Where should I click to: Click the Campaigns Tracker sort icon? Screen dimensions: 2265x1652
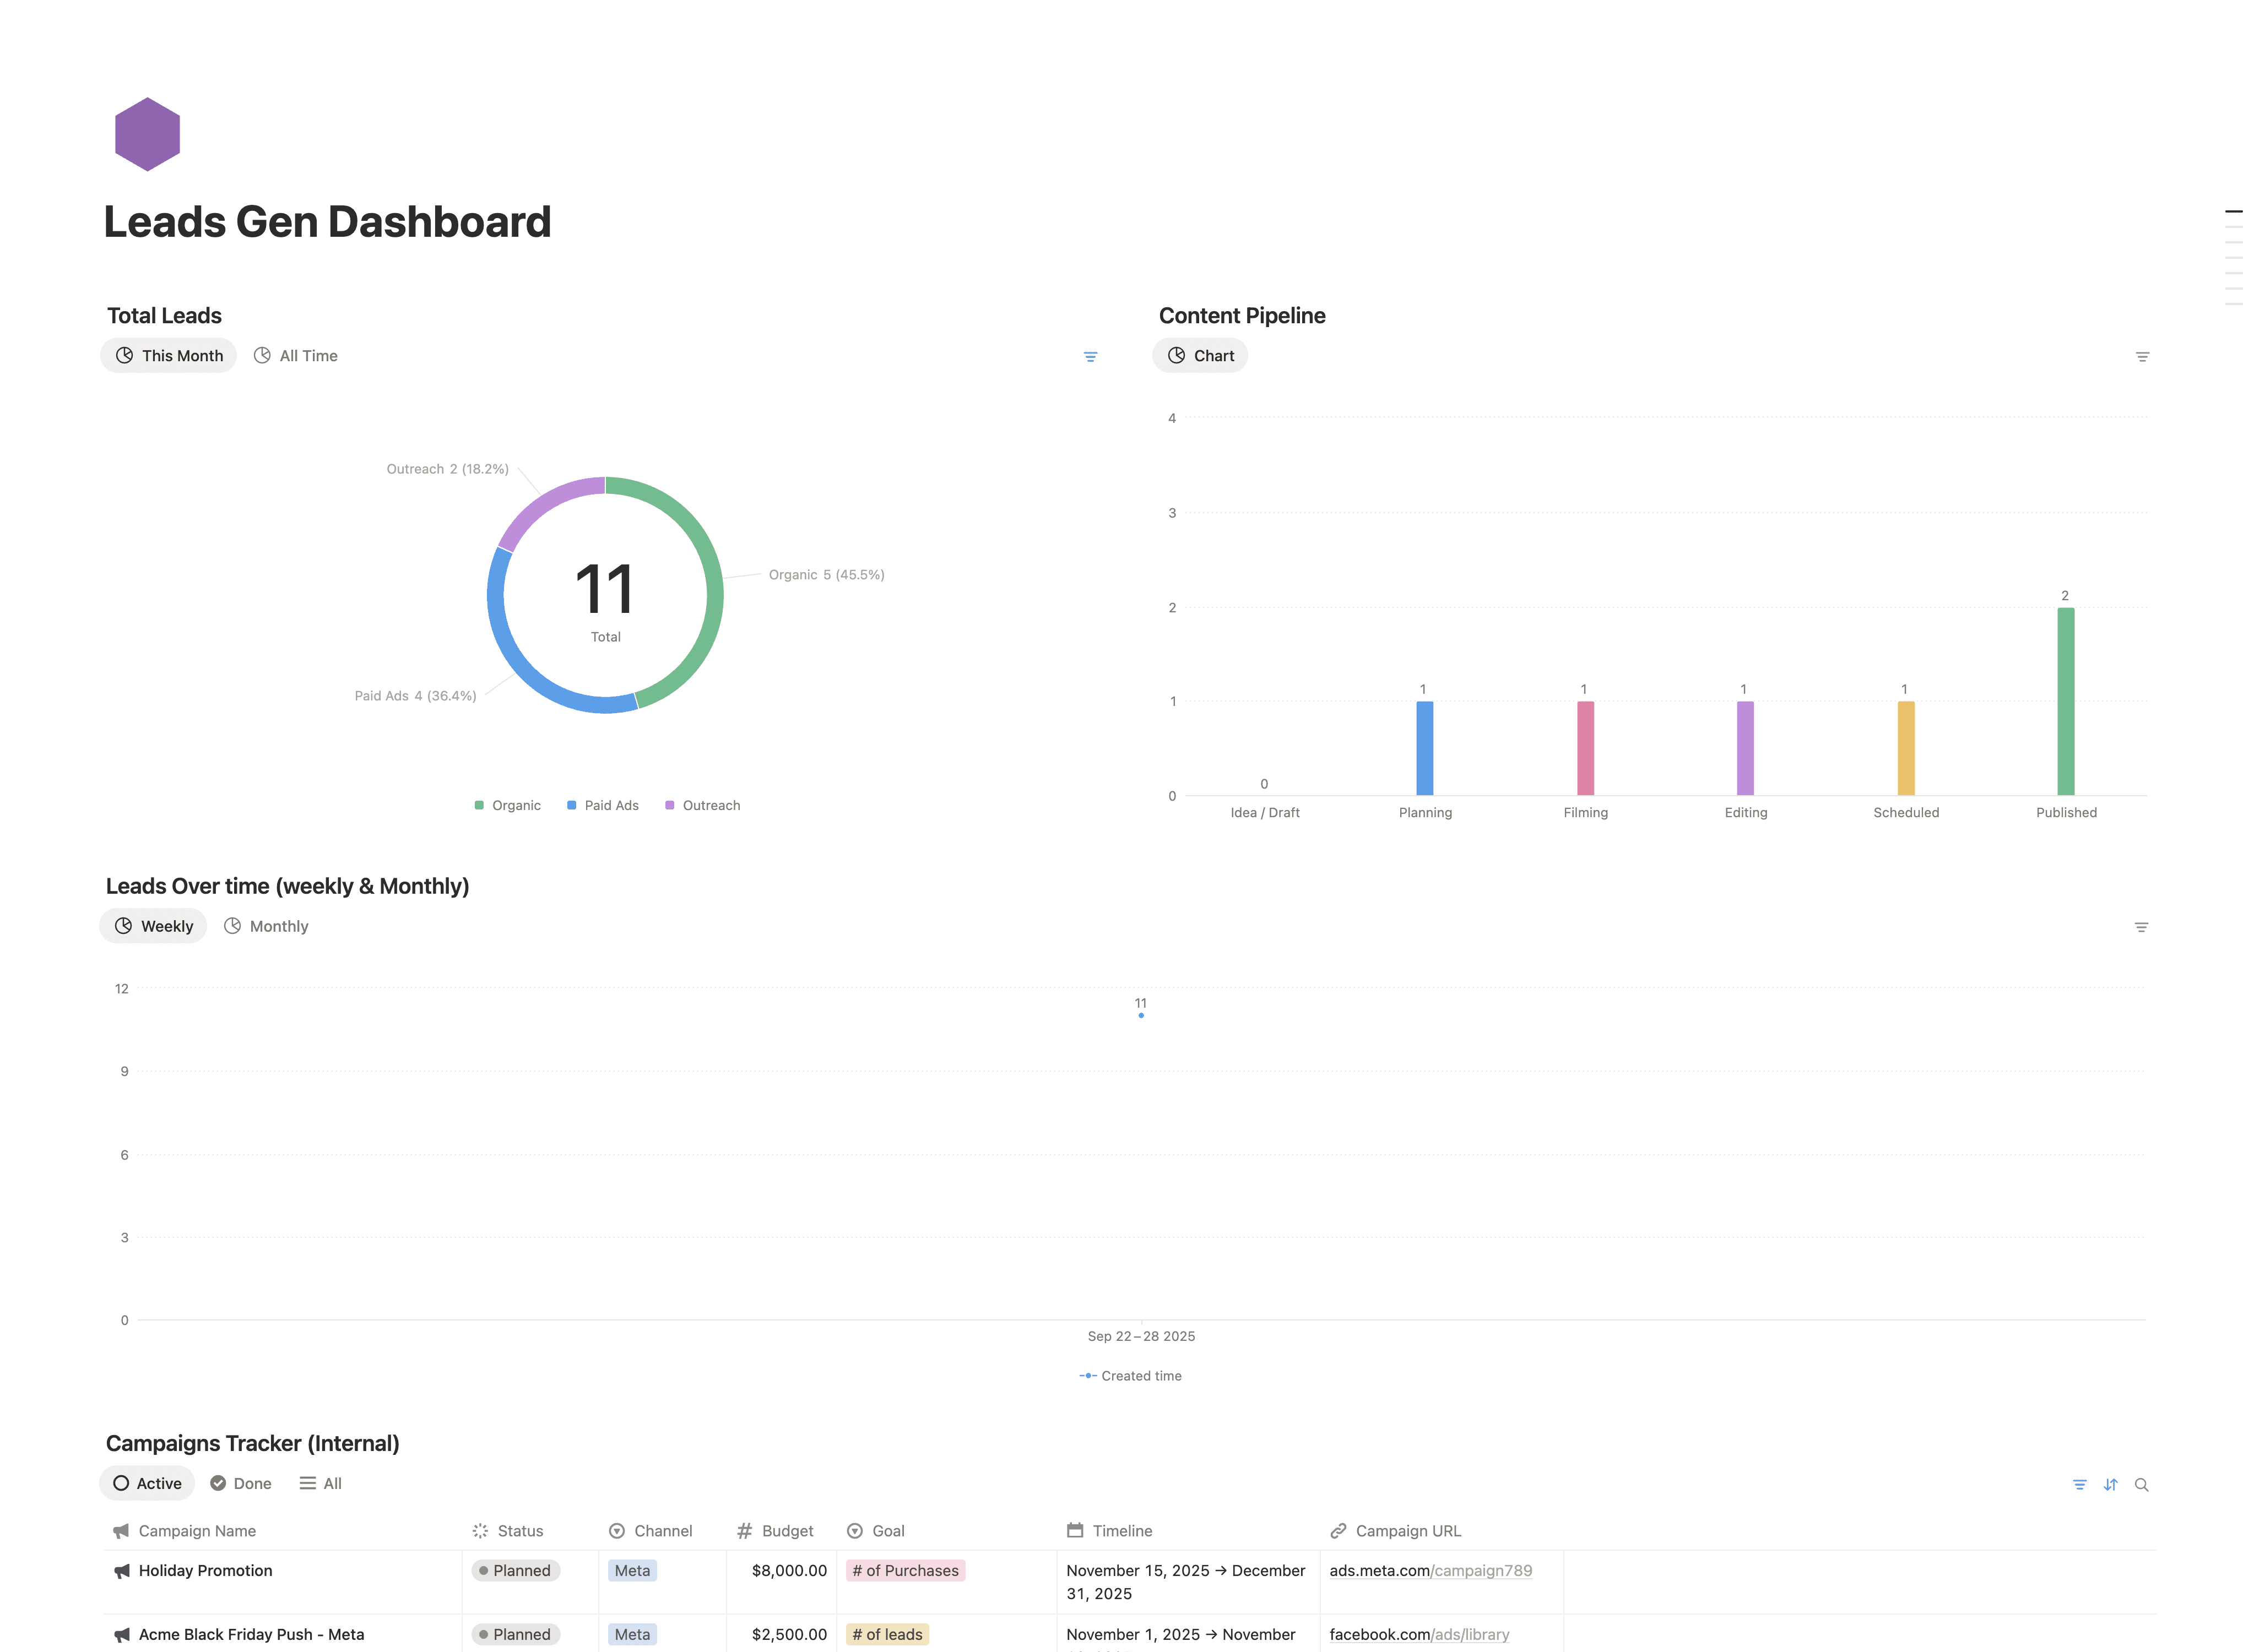[x=2110, y=1485]
